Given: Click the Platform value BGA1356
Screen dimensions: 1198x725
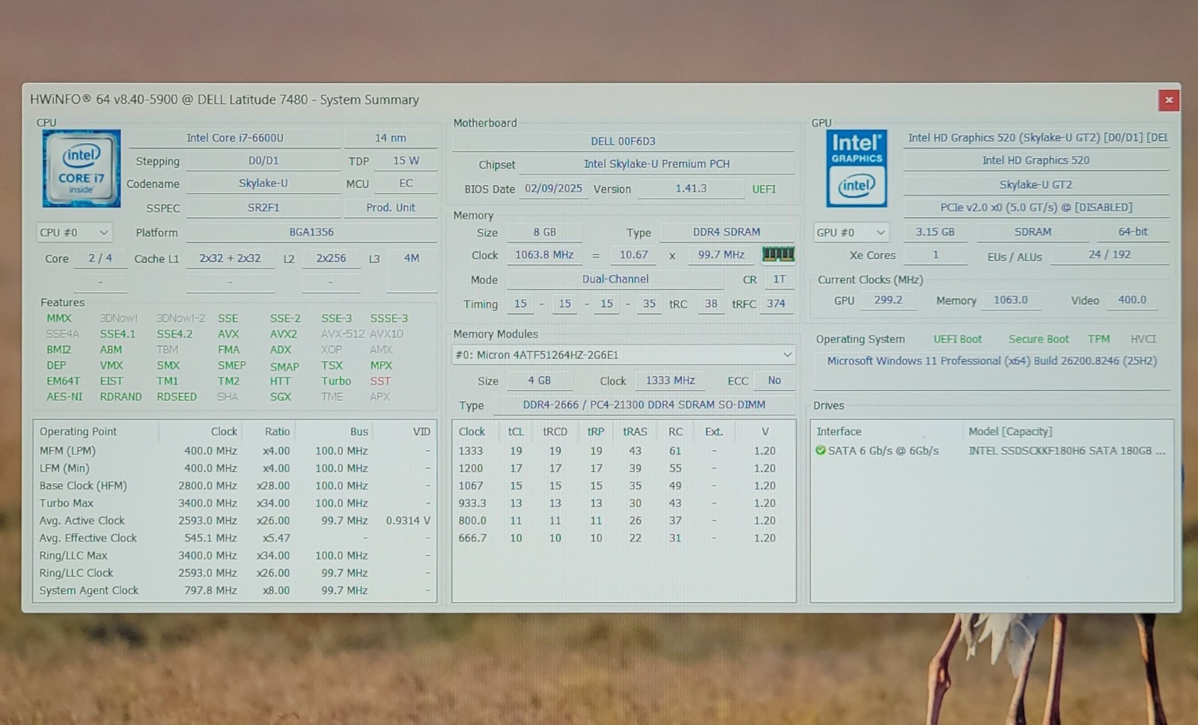Looking at the screenshot, I should (311, 232).
